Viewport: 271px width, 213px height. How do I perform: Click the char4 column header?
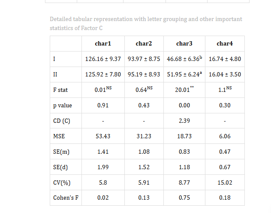tap(225, 44)
